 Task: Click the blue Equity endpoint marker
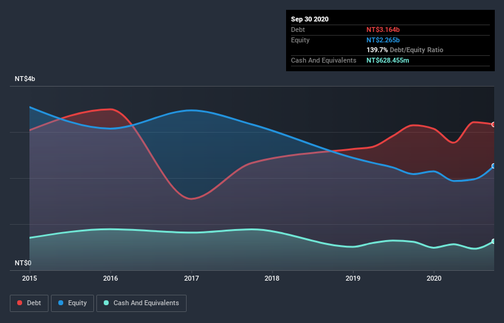(x=494, y=166)
